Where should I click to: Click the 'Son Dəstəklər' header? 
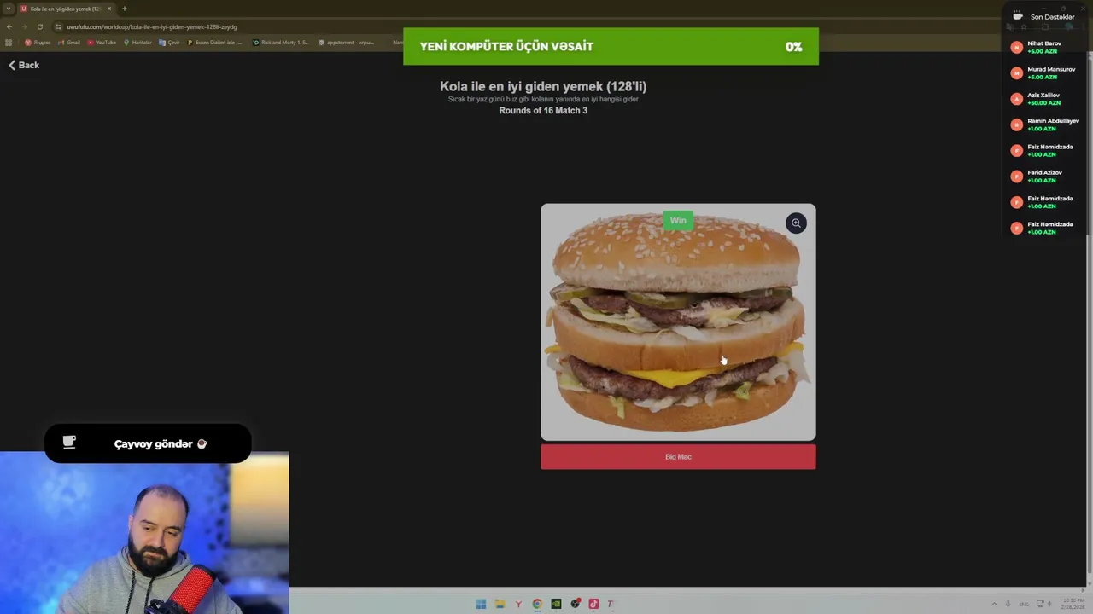coord(1052,17)
